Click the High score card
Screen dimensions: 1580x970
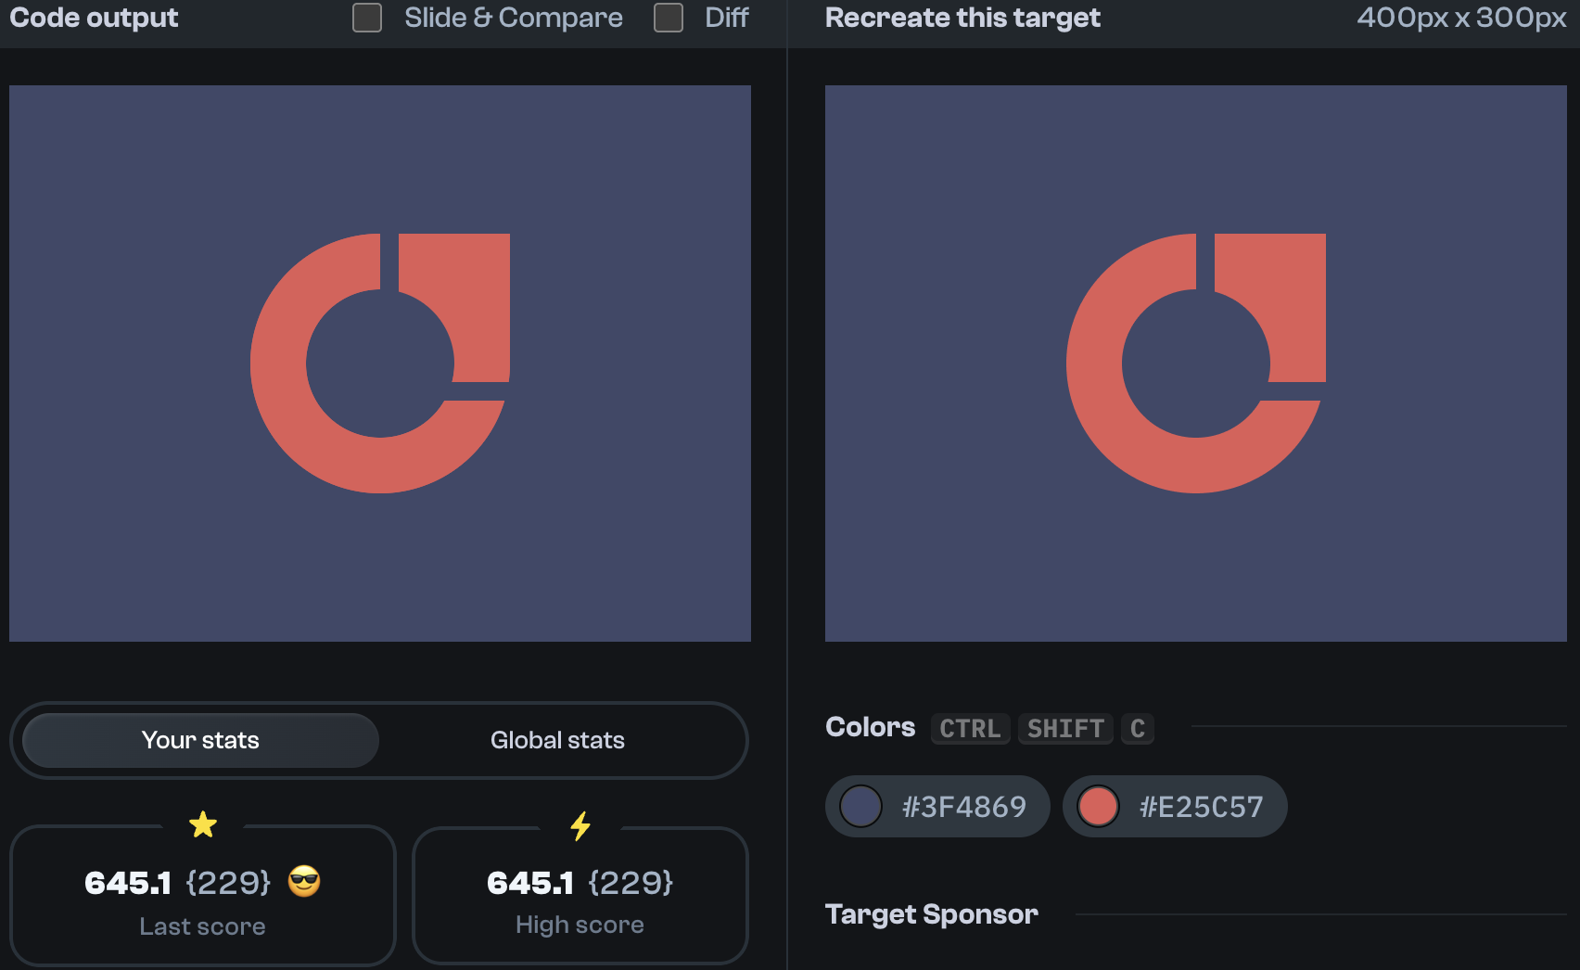pyautogui.click(x=580, y=895)
